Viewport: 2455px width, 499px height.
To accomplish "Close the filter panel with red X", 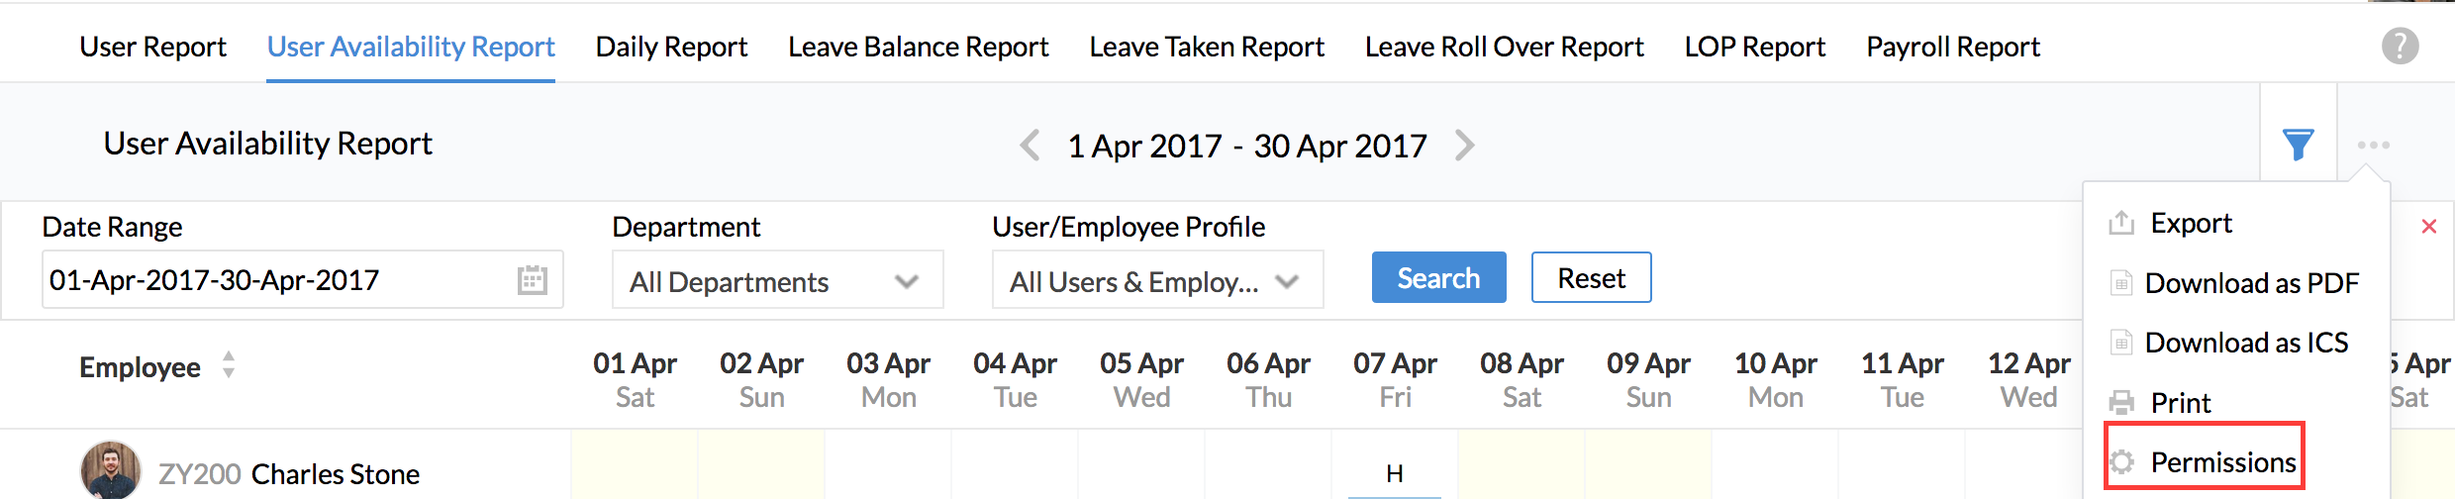I will click(x=2428, y=227).
